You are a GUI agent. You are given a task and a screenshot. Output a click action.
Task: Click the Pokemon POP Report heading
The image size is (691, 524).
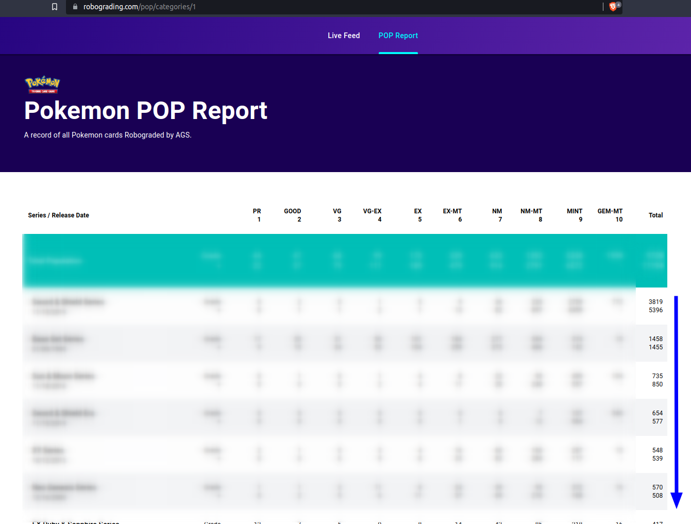146,111
